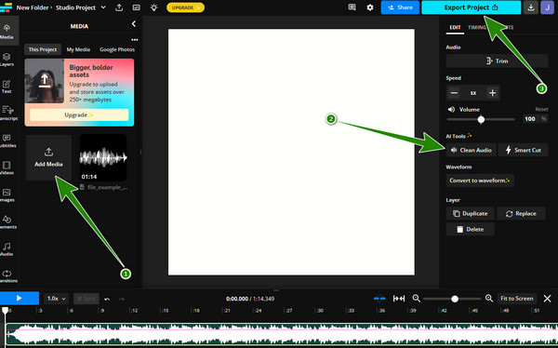
Task: Click the redo arrow in timeline toolbar
Action: point(121,299)
